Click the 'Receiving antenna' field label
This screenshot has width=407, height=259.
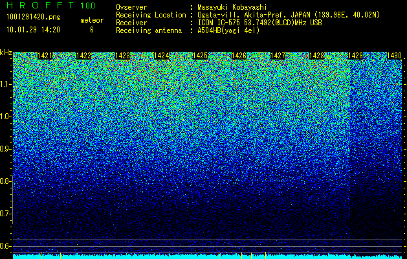coord(149,30)
